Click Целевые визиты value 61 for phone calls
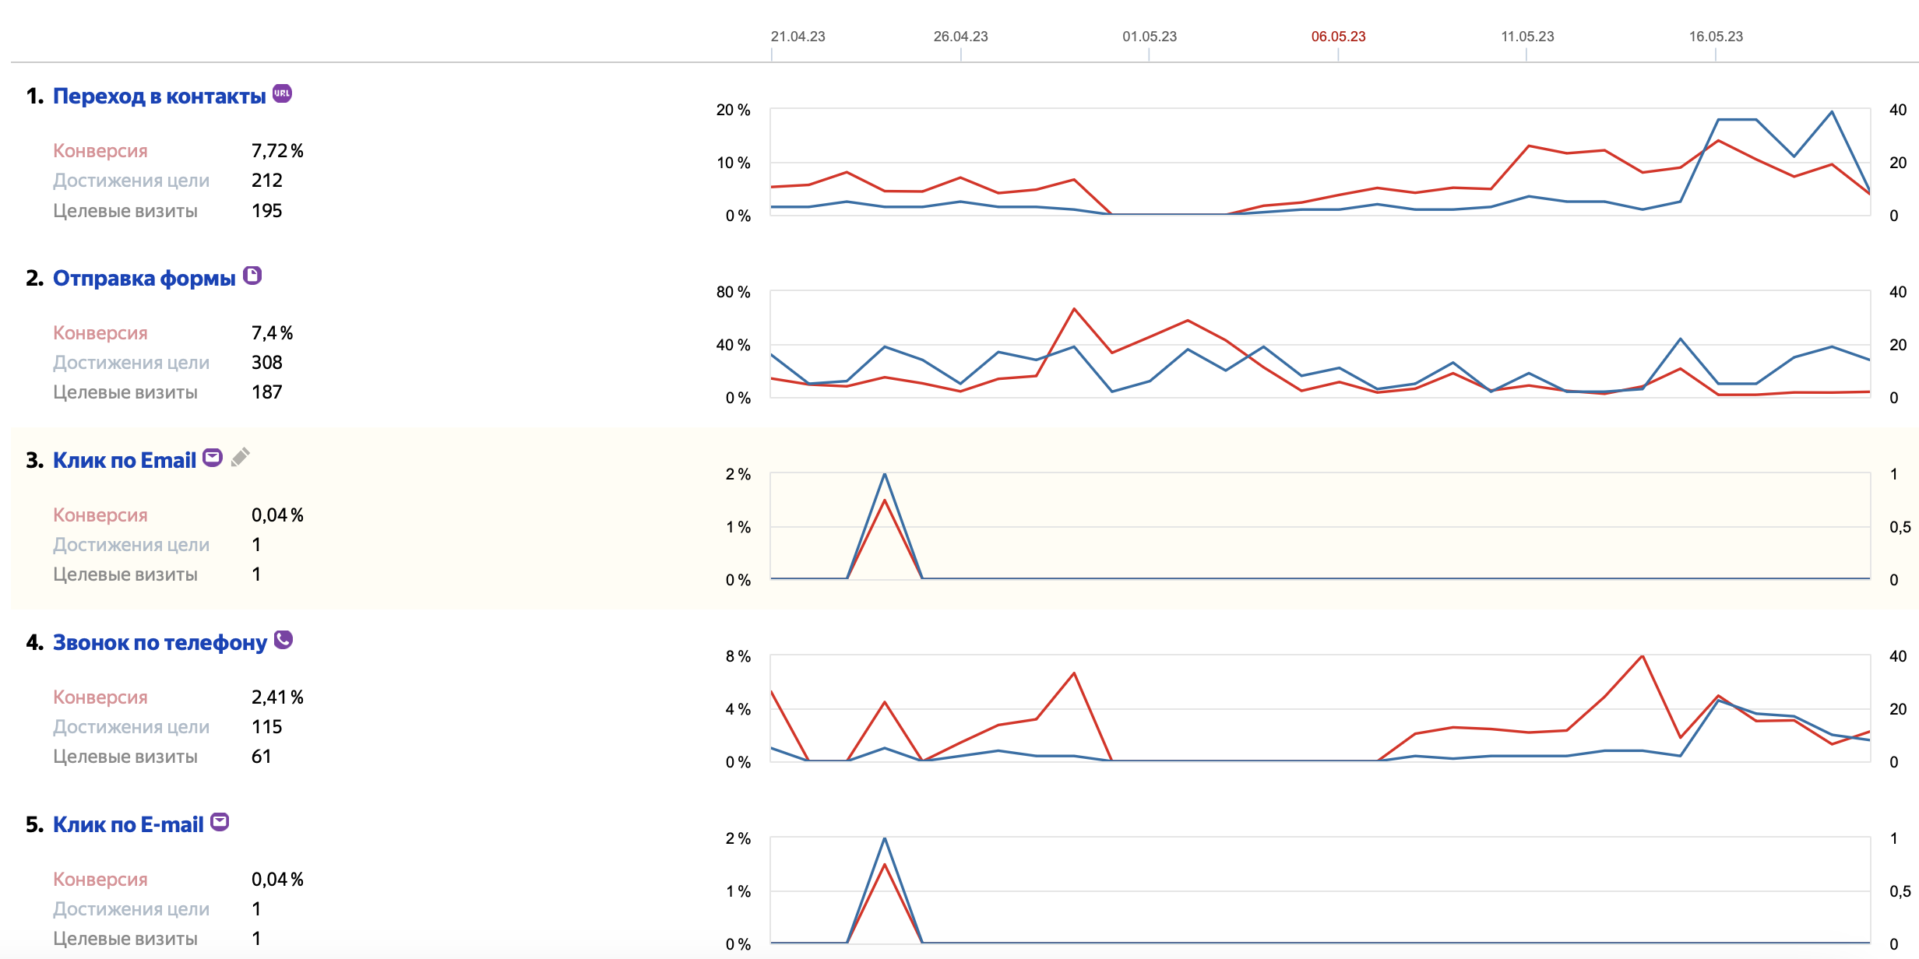Viewport: 1919px width, 959px height. (x=262, y=757)
